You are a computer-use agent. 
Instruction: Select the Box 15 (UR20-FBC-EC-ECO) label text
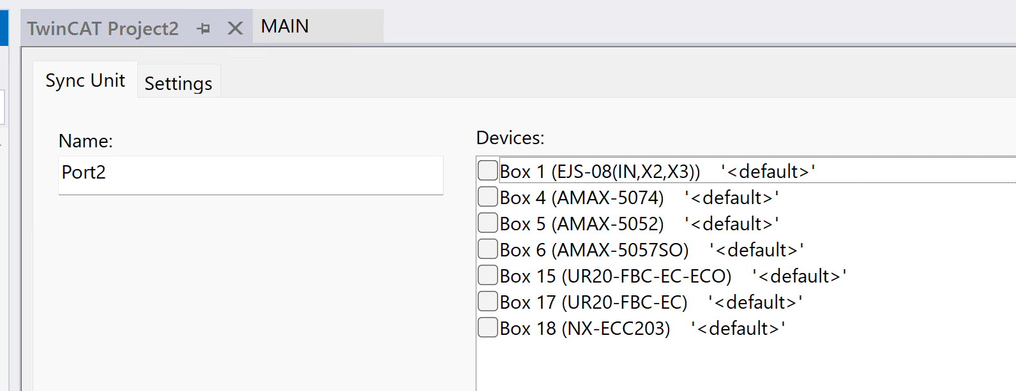[x=616, y=276]
